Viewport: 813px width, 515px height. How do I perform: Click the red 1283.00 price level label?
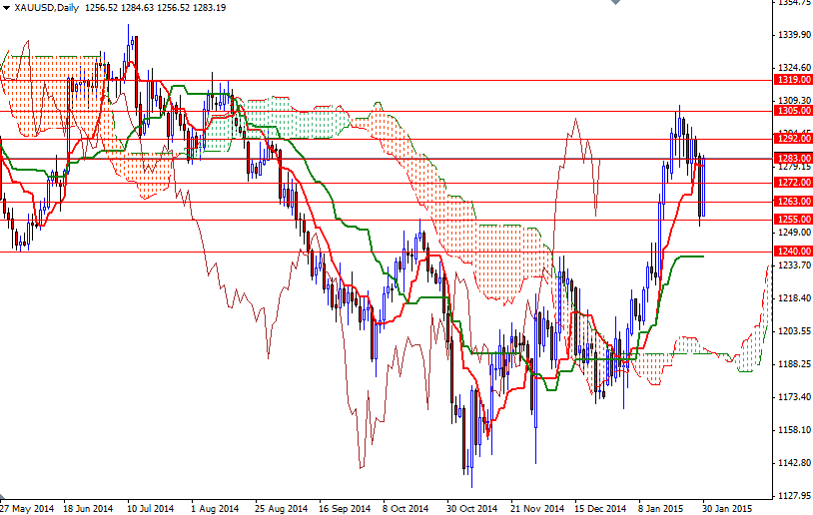[793, 158]
